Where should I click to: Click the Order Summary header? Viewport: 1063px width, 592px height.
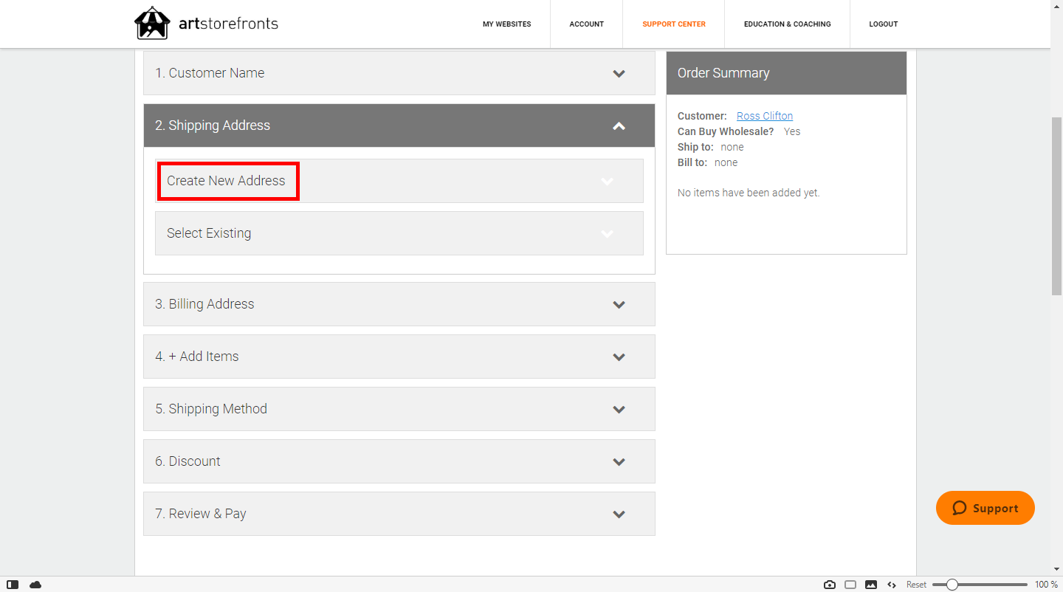pos(786,73)
